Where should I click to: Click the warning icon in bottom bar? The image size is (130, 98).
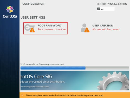click(22, 95)
